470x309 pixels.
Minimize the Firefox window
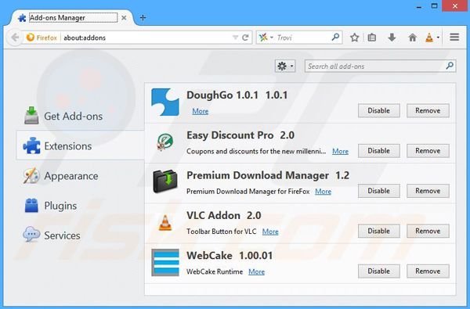point(419,6)
